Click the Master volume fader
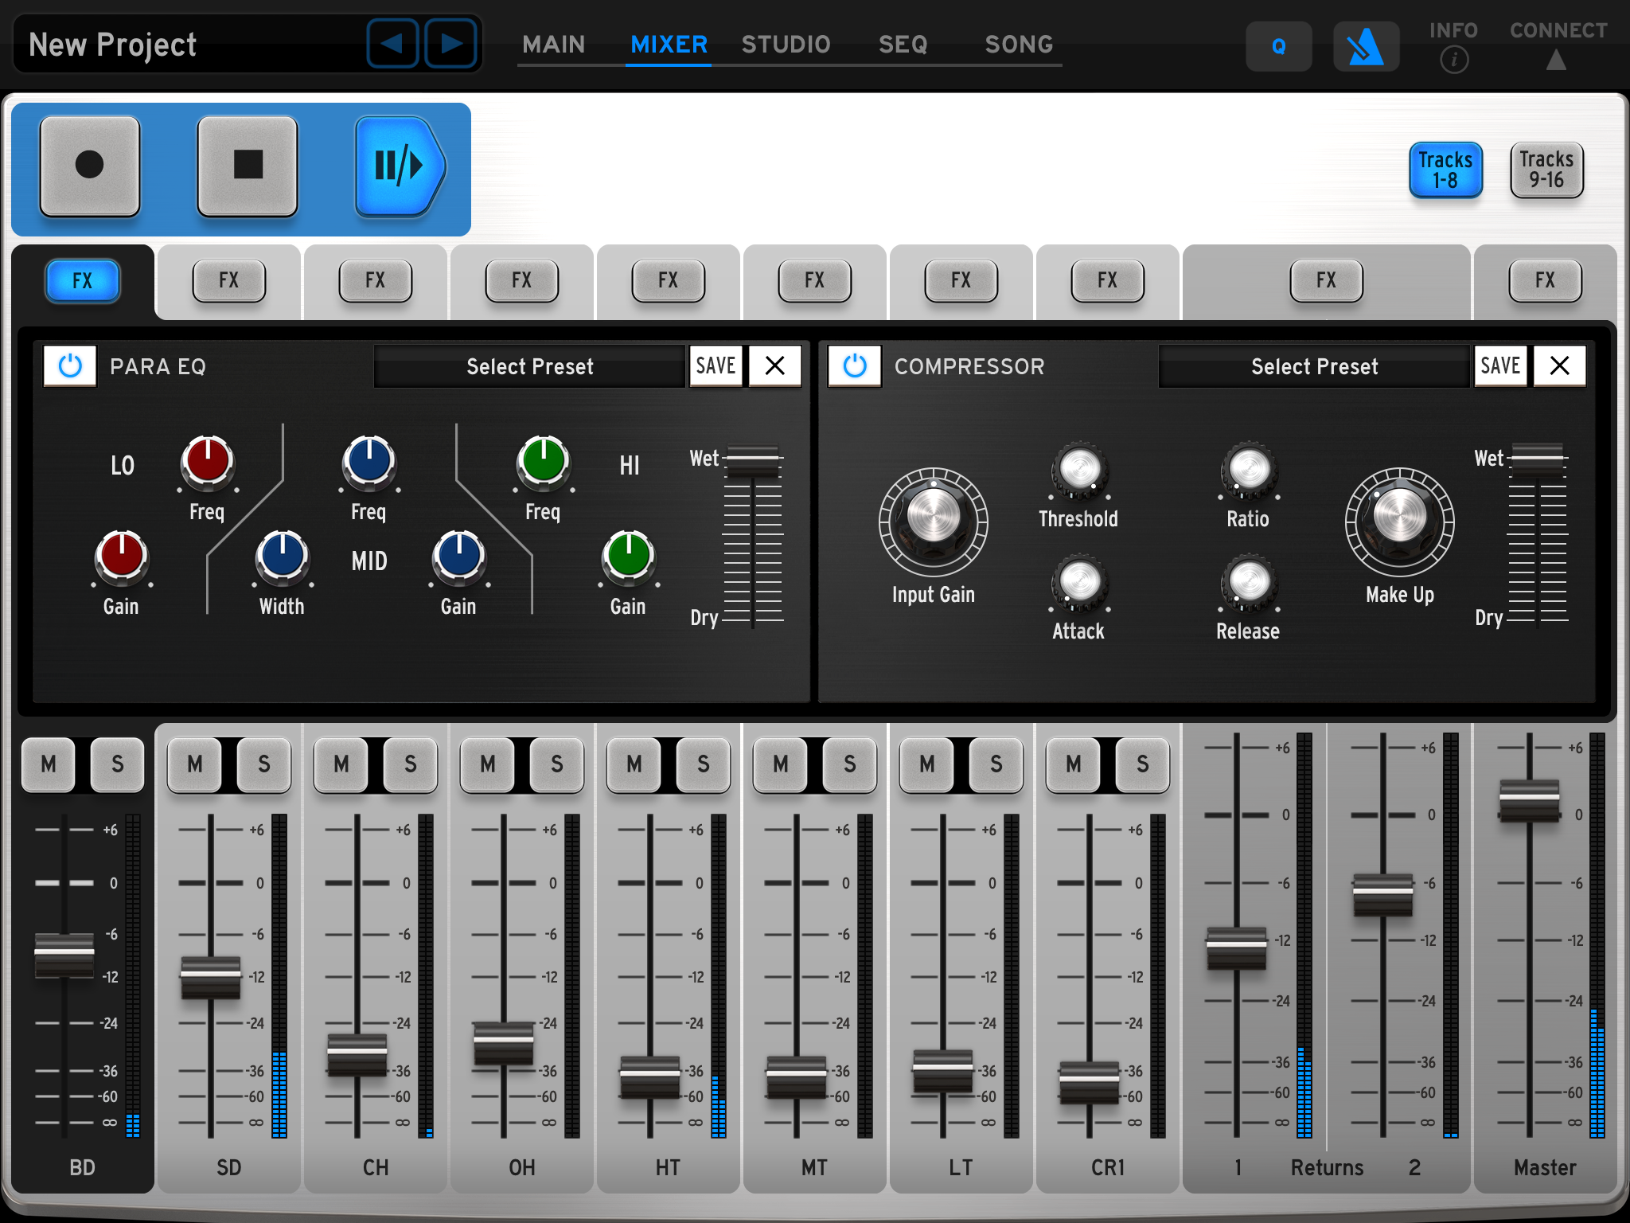 pyautogui.click(x=1529, y=800)
